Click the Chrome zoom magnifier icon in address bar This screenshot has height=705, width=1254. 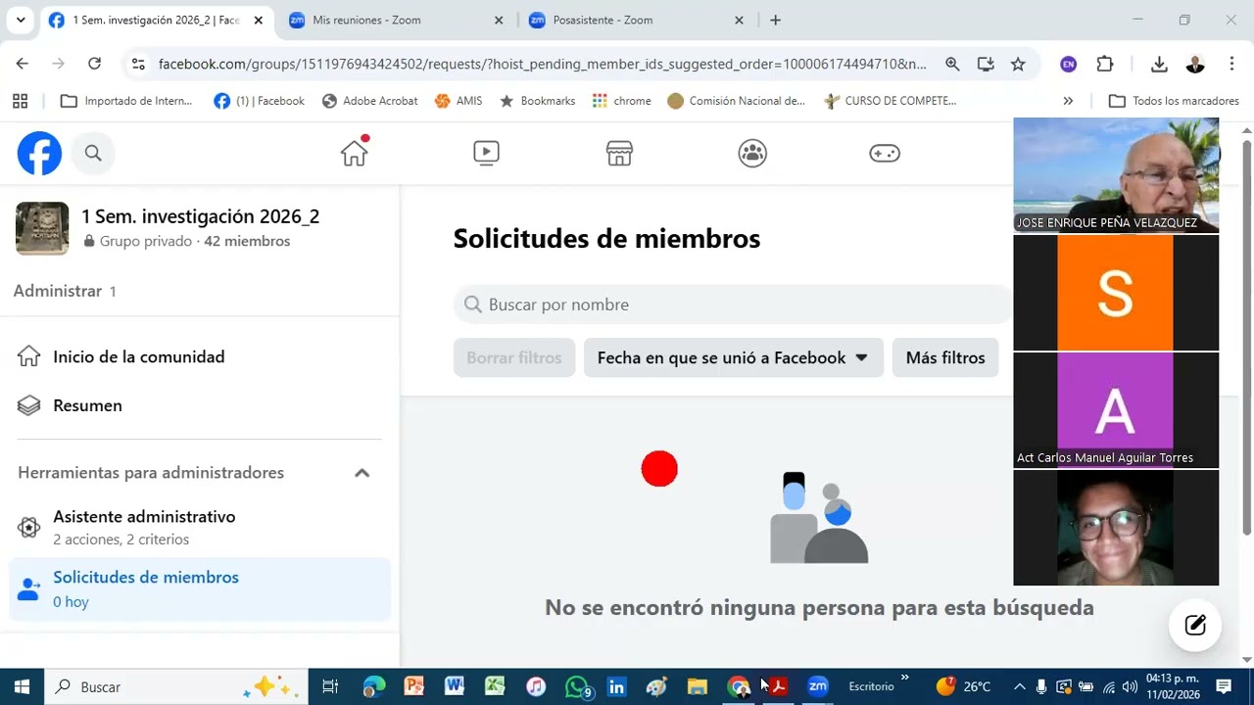click(952, 64)
